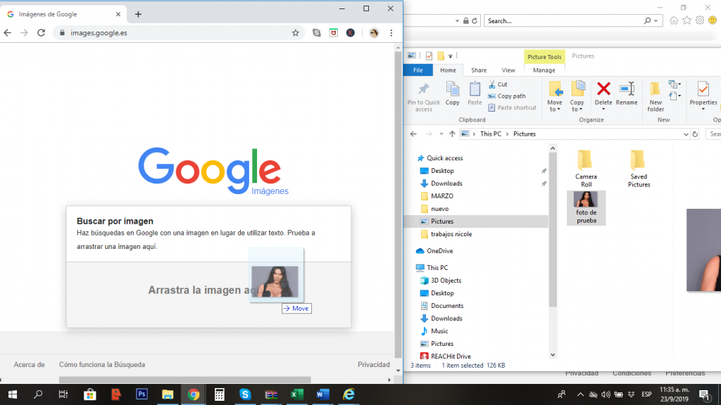Select the foto de prueba image file

tap(586, 208)
